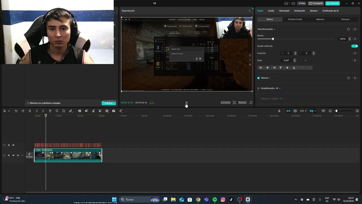Open dropdown next to linkage chain icon
The height and width of the screenshot is (204, 362).
(x=306, y=111)
